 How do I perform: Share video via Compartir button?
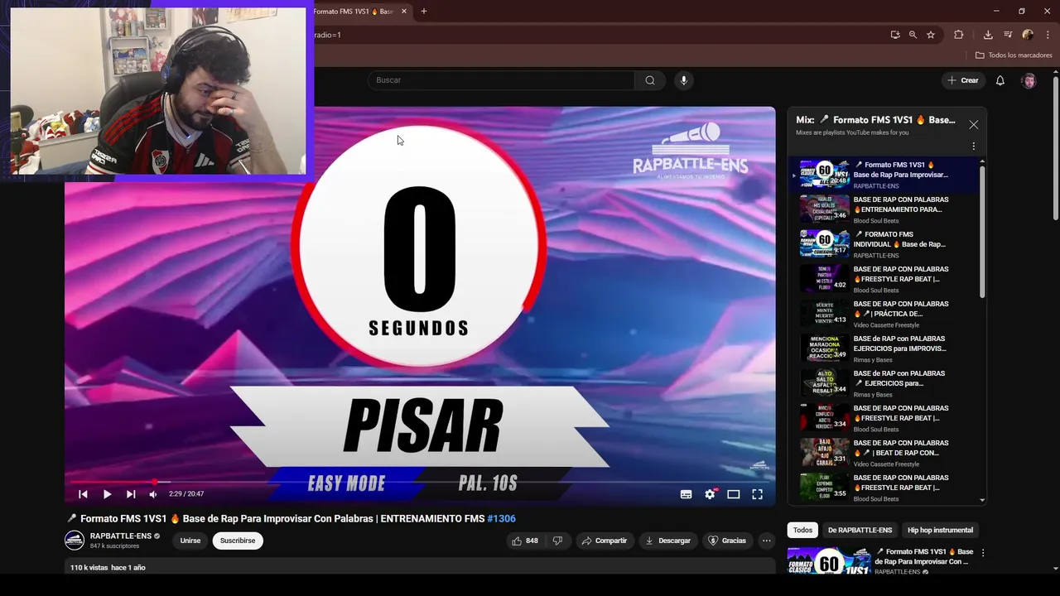[604, 541]
